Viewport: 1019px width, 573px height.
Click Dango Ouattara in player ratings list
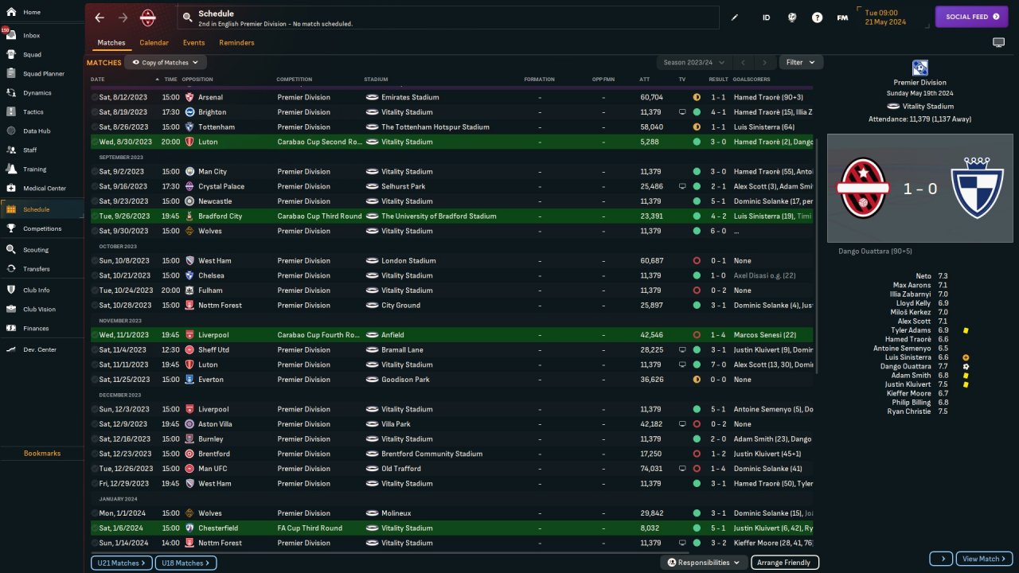pyautogui.click(x=905, y=366)
